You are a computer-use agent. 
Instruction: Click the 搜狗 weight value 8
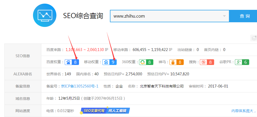click(210, 62)
